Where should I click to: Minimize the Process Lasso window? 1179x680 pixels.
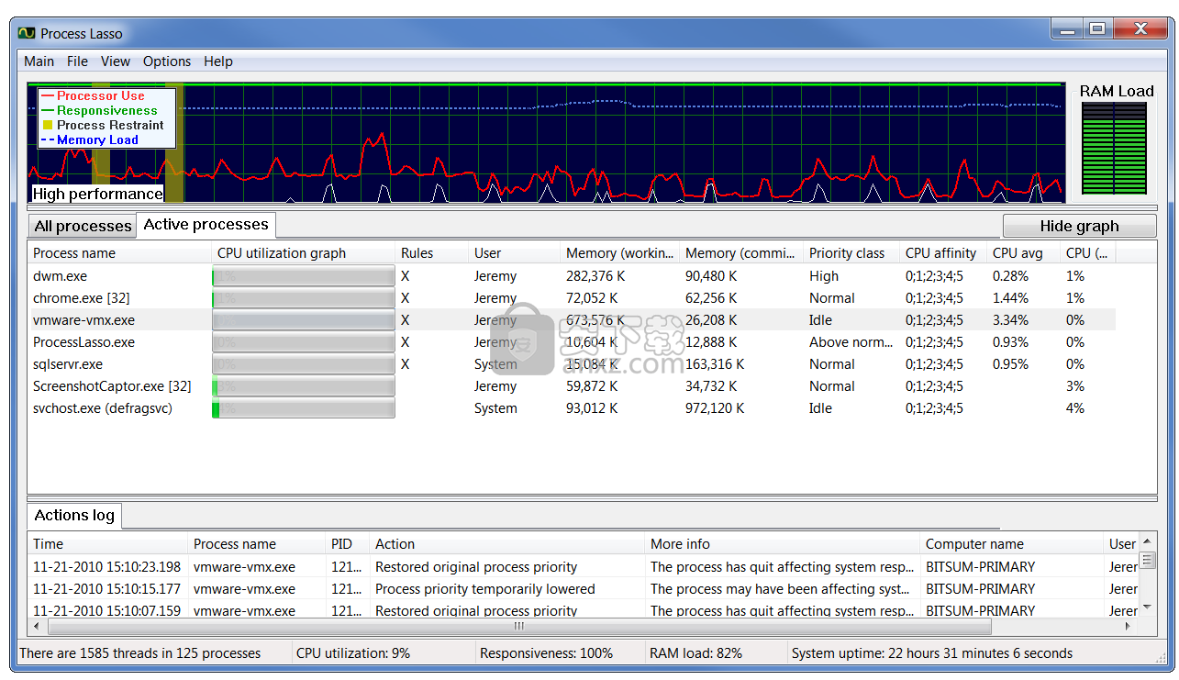pos(1066,29)
